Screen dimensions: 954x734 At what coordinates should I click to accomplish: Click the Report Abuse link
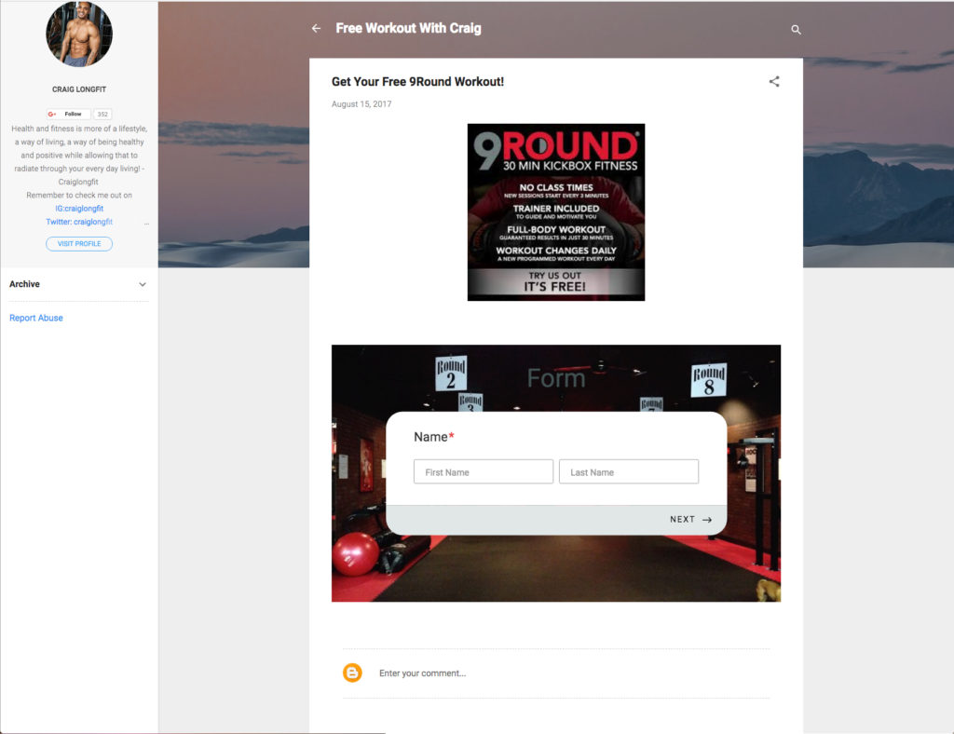(36, 318)
